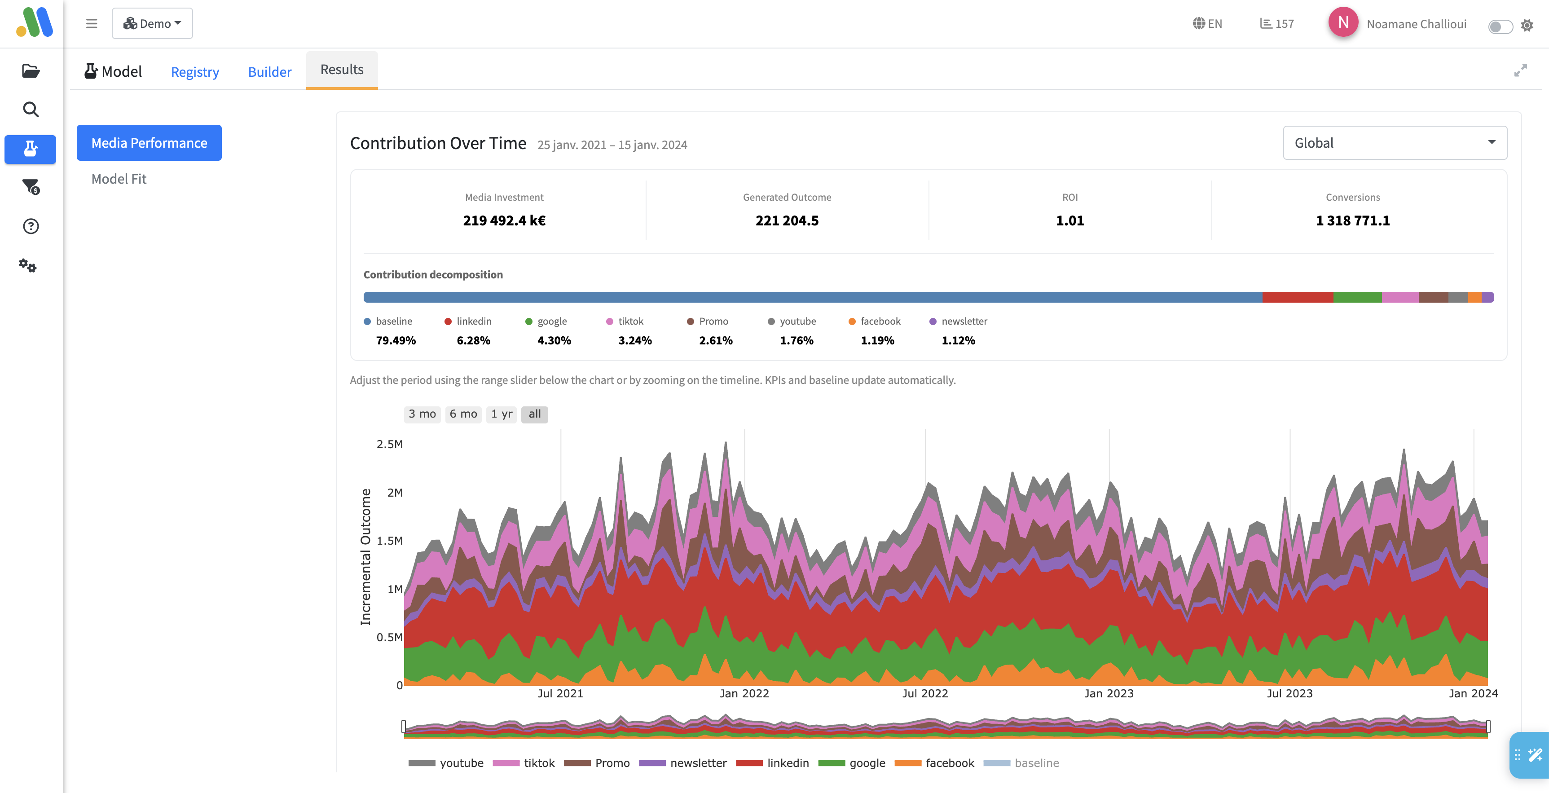
Task: Set chart range to 3 mo
Action: 422,414
